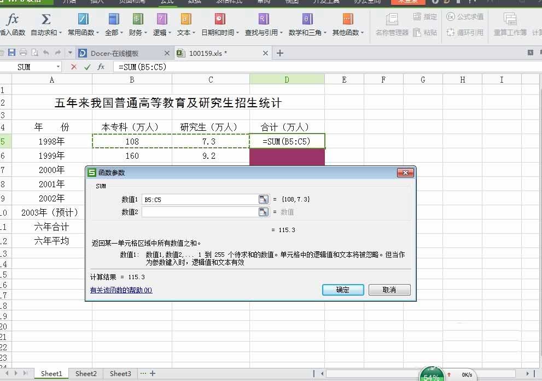Expand the 文本 dropdown arrow
Screen dimensions: 542x381
(194, 33)
